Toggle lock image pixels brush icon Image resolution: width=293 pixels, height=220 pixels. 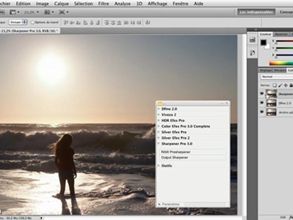tap(280, 85)
